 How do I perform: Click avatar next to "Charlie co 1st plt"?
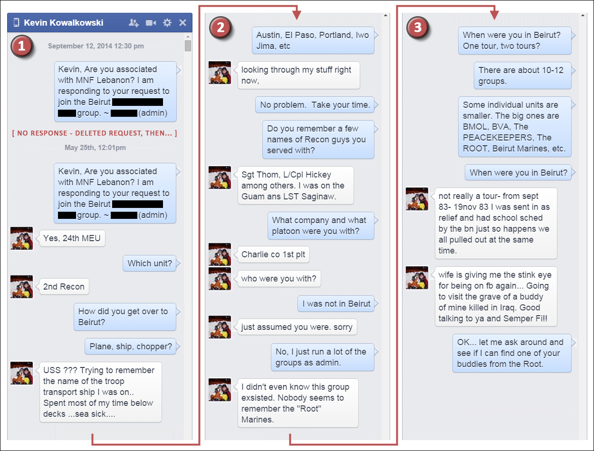[220, 254]
